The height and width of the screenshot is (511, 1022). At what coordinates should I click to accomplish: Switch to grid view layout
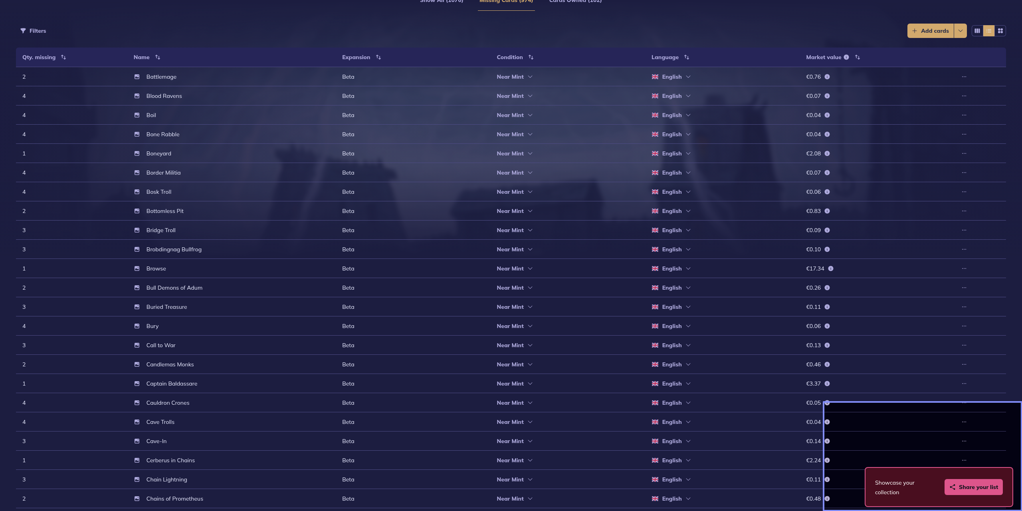pyautogui.click(x=1000, y=31)
